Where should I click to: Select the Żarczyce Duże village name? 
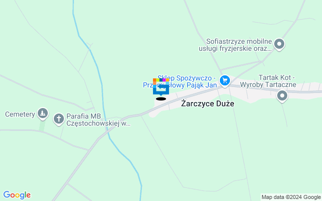(207, 104)
